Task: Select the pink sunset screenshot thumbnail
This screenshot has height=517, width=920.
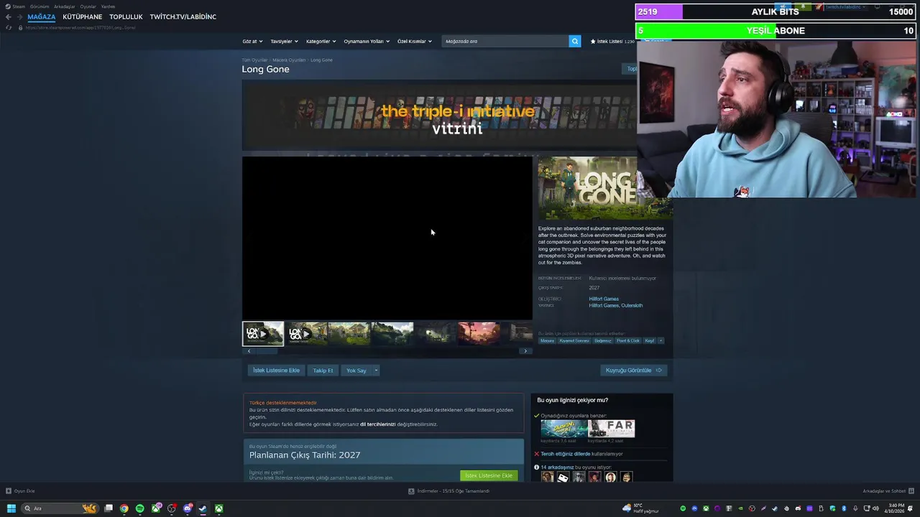Action: point(479,334)
